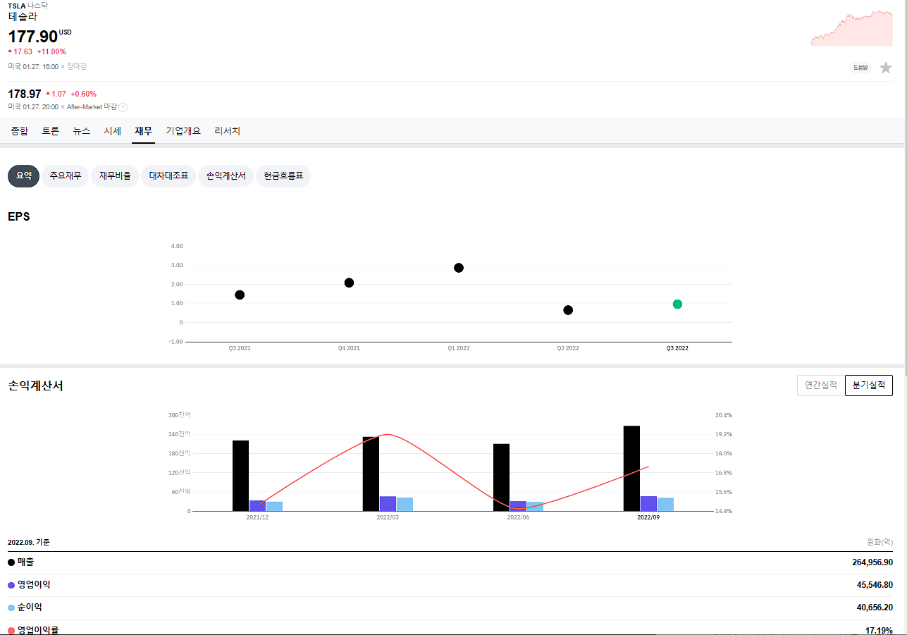907x635 pixels.
Task: Open the 리서치 tab
Action: 228,131
